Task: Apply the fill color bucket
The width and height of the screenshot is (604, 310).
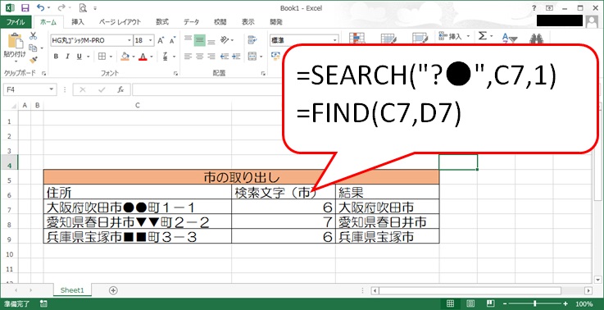Action: click(x=125, y=57)
